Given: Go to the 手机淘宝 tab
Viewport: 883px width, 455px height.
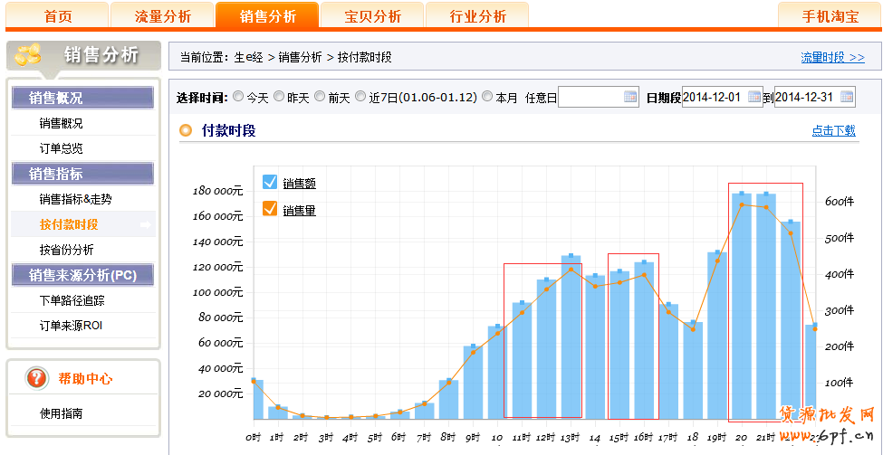Looking at the screenshot, I should coord(830,16).
